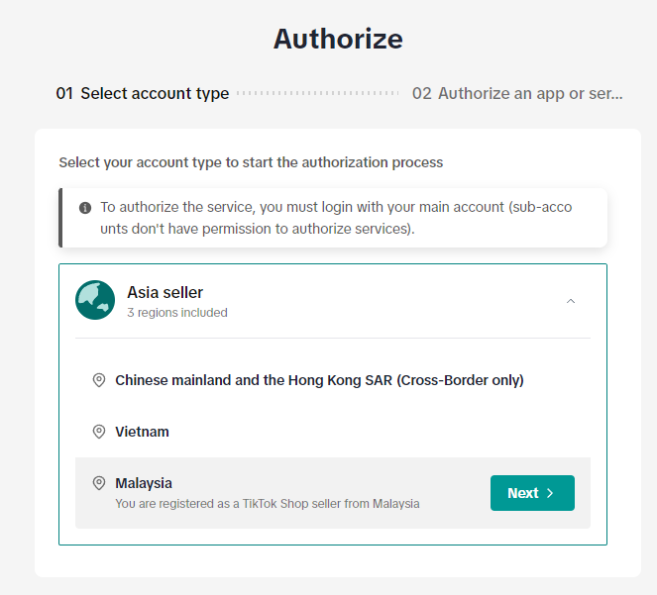
Task: Click 'Select your account type' instruction text
Action: click(251, 161)
